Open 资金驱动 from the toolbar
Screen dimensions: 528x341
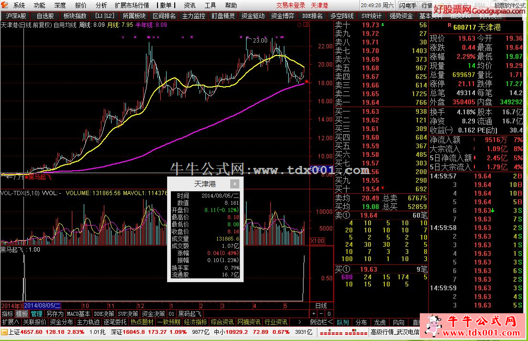click(253, 16)
